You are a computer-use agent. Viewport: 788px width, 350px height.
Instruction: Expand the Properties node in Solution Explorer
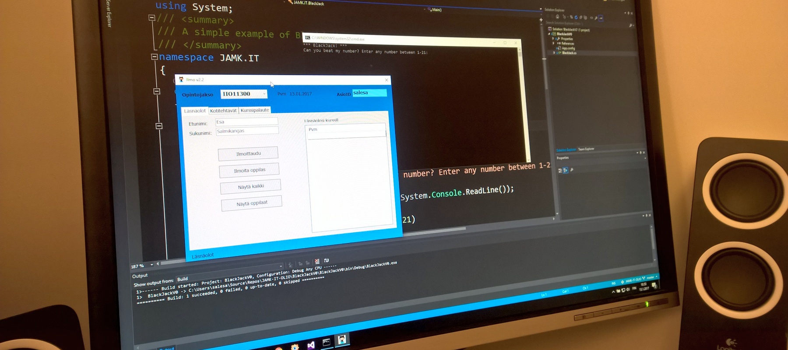point(553,38)
